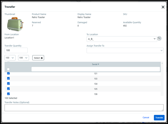The image size is (168, 124).
Task: Open the To Location dropdown
Action: click(x=122, y=39)
